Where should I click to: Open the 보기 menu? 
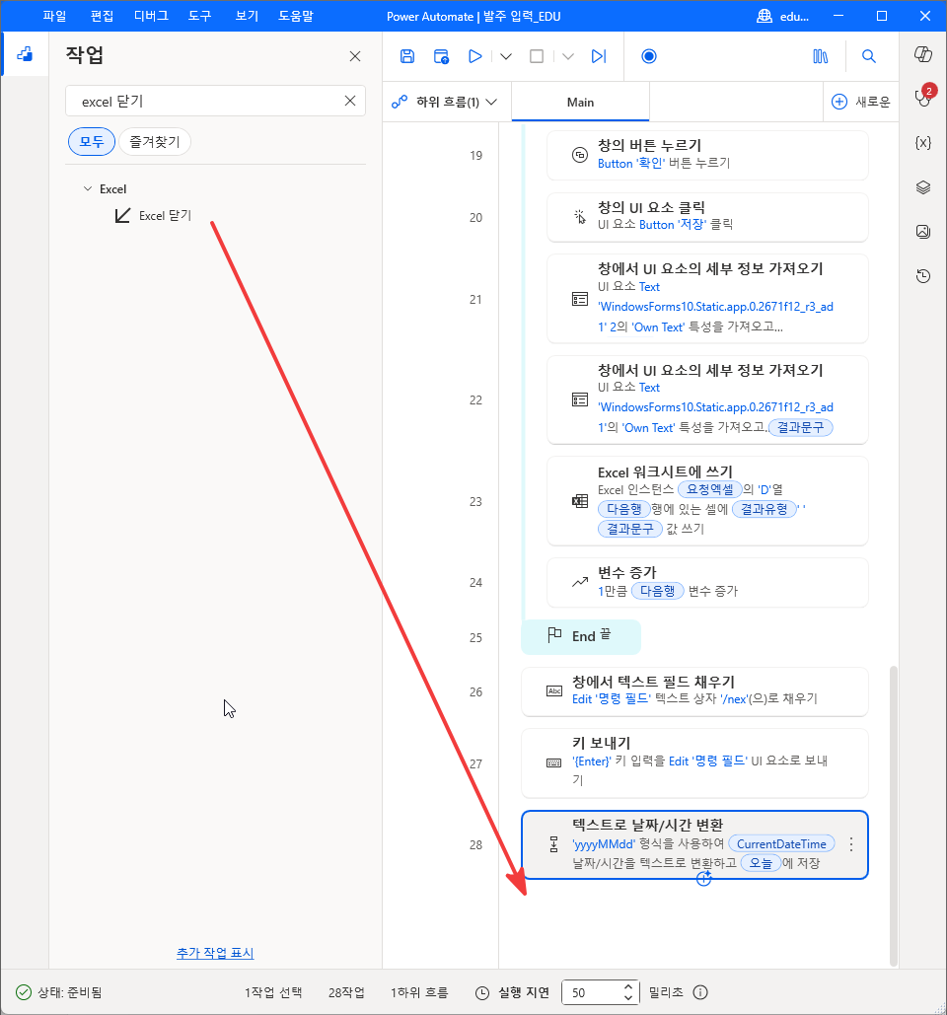(x=247, y=16)
